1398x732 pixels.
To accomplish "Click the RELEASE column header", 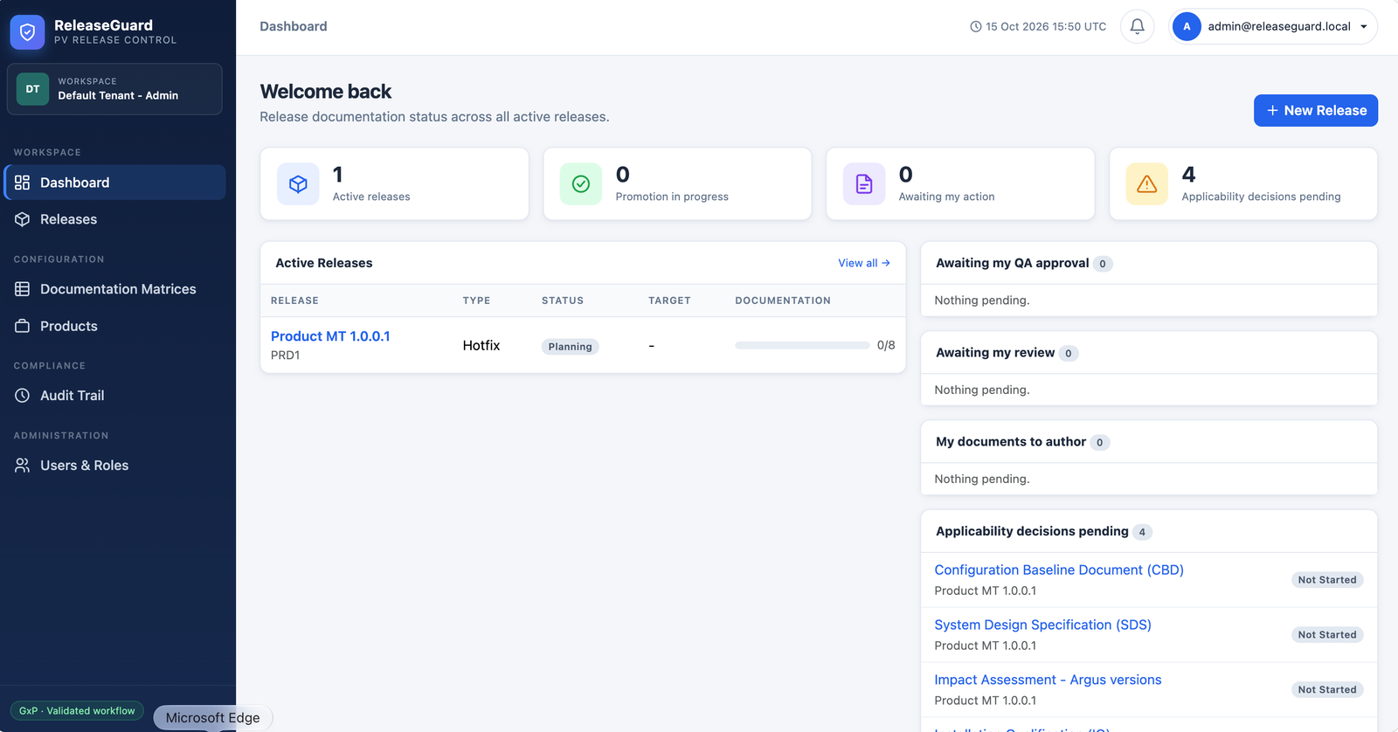I will point(294,300).
